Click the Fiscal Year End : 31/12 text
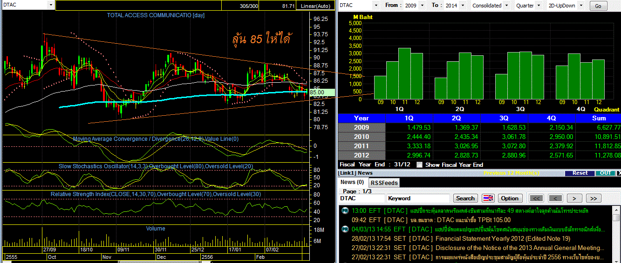 [375, 164]
